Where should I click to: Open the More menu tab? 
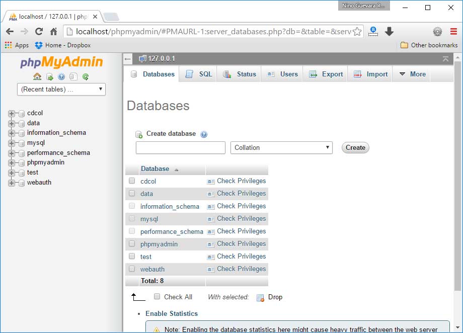point(412,74)
